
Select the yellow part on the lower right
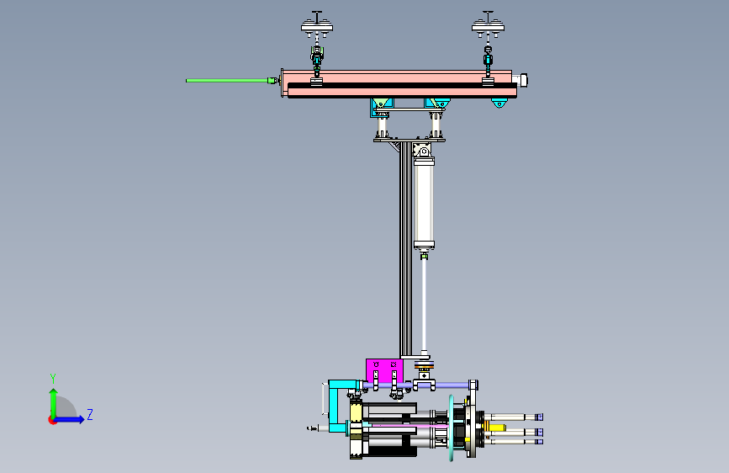tap(496, 428)
